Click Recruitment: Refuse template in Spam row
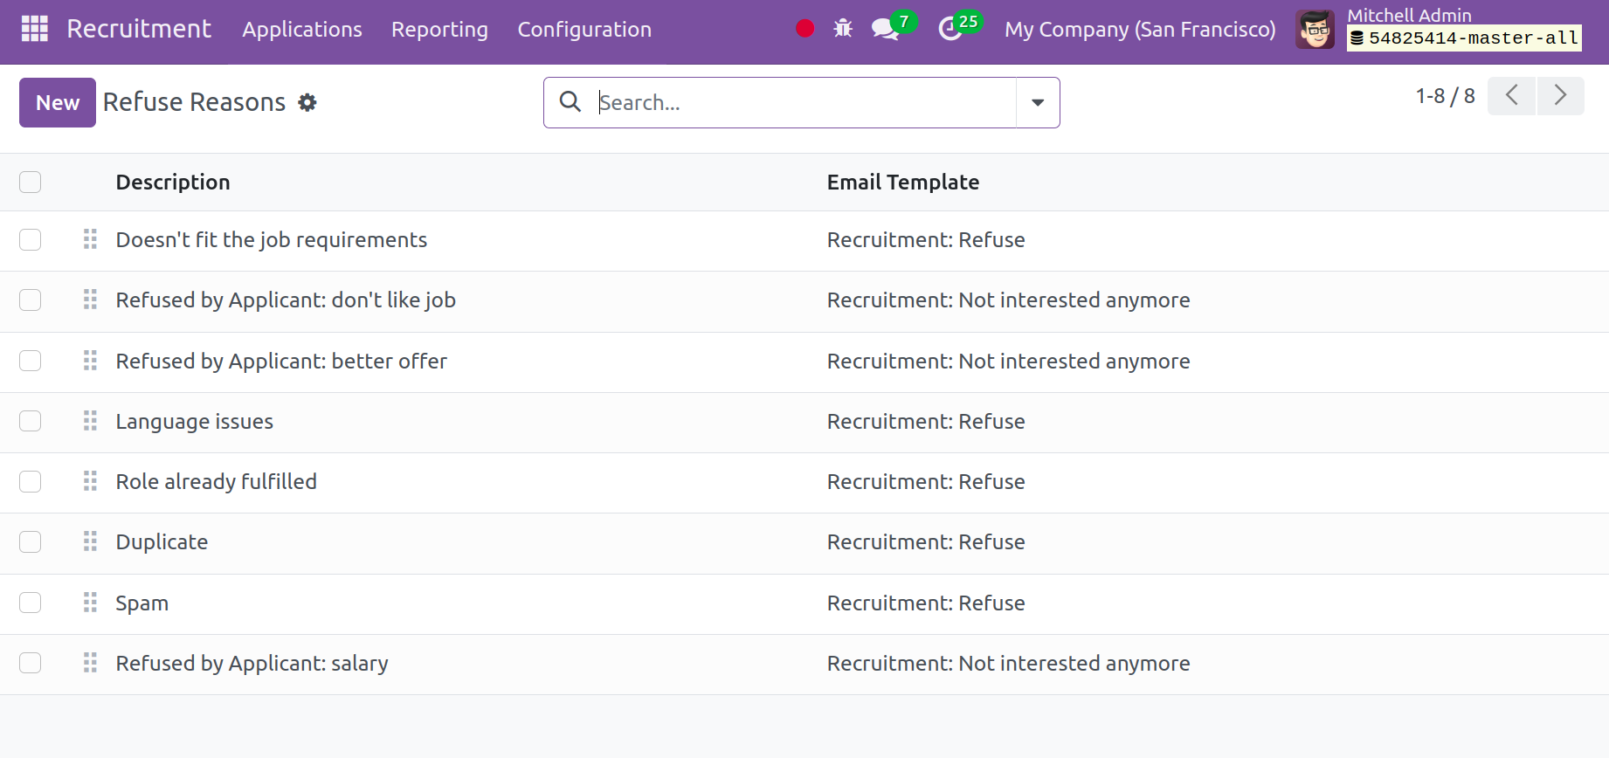Image resolution: width=1609 pixels, height=758 pixels. pos(926,603)
